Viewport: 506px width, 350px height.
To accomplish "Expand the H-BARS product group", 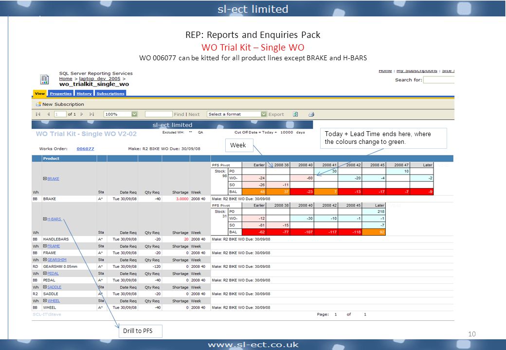I will pos(45,219).
